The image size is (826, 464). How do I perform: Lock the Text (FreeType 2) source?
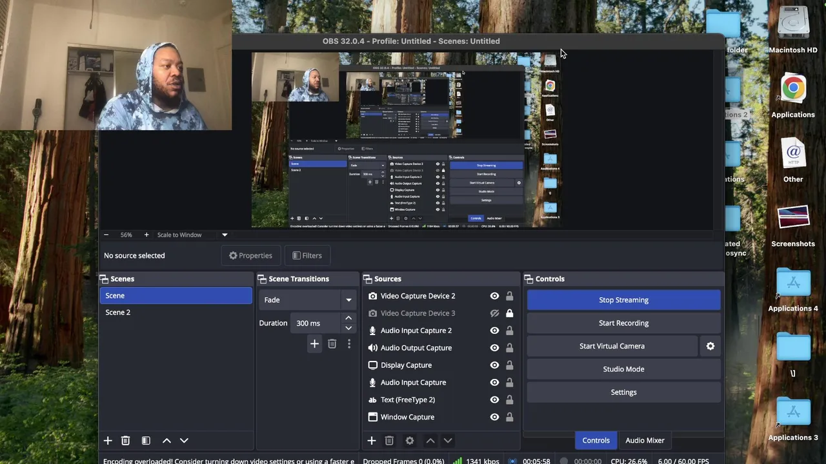point(509,400)
